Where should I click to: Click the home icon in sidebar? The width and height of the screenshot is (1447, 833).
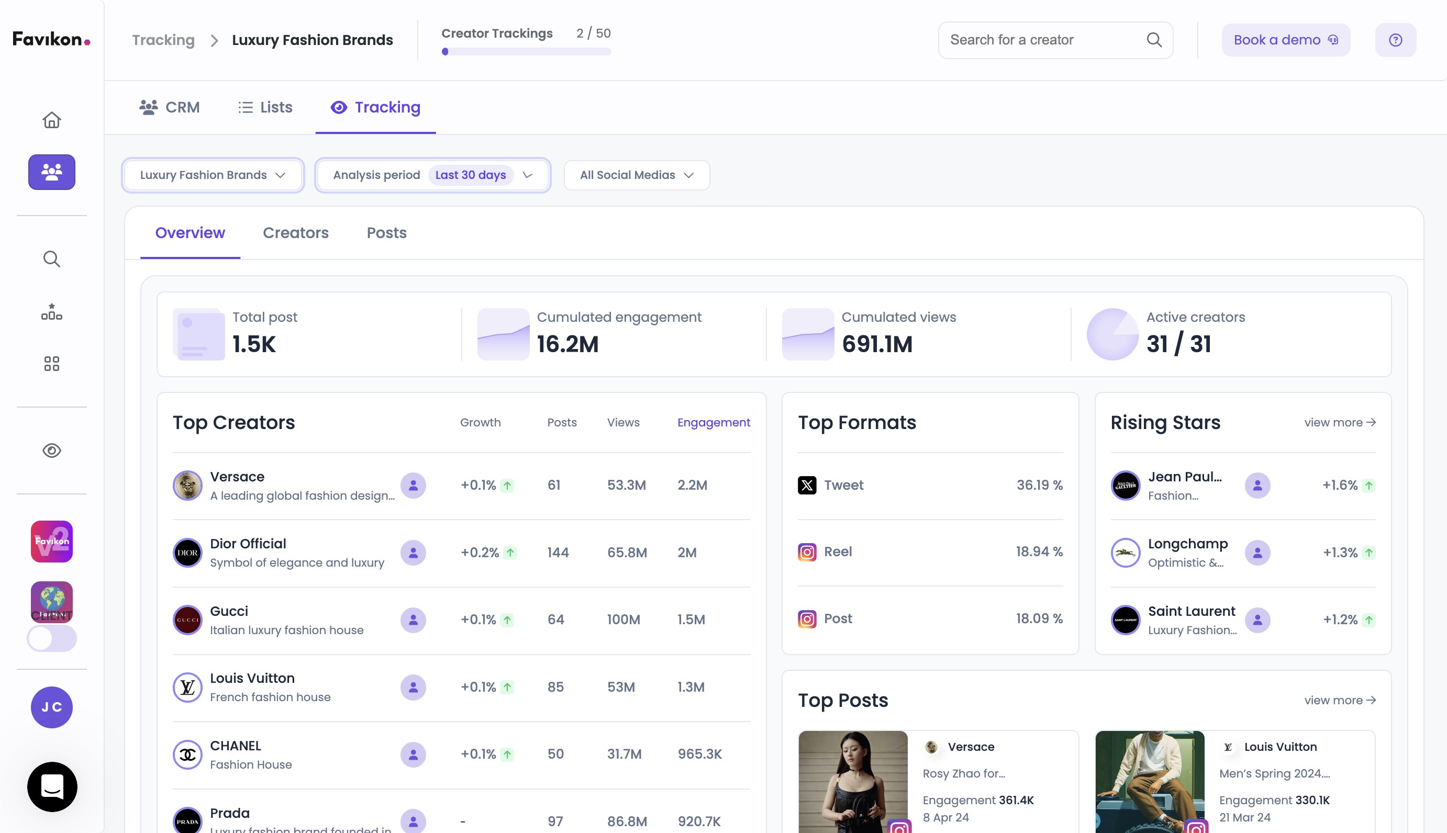tap(51, 120)
